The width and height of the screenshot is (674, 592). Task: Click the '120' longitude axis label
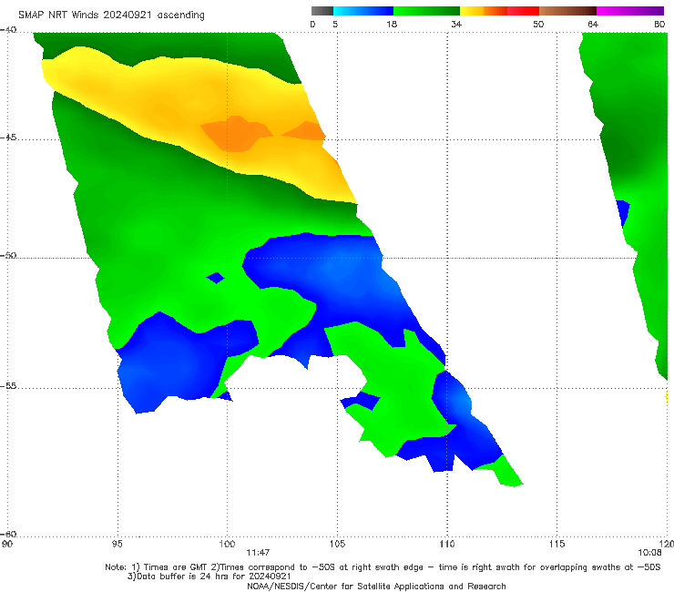tap(667, 545)
